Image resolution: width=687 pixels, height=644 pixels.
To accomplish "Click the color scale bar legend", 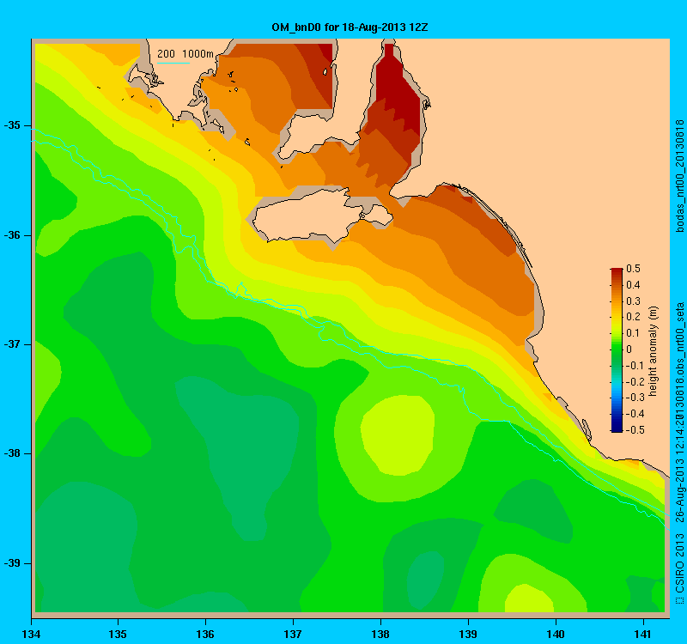I will 617,350.
